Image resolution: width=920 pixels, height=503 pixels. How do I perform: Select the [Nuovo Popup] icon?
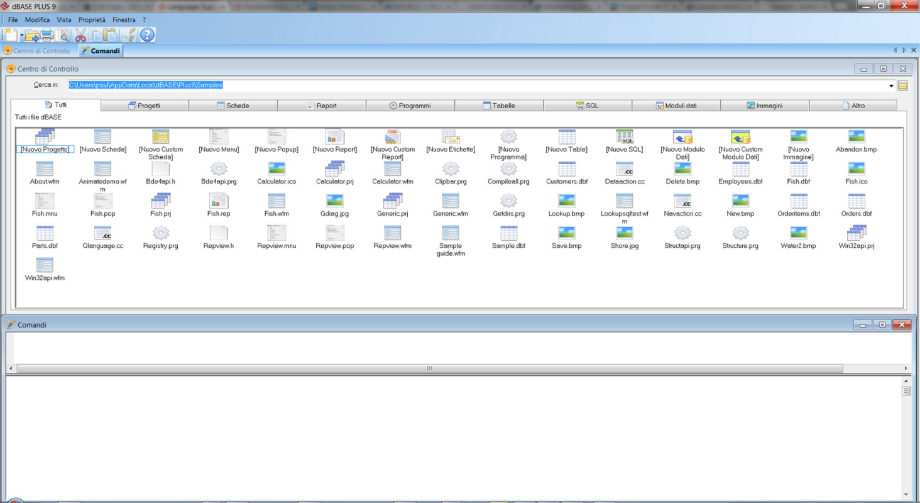(277, 136)
